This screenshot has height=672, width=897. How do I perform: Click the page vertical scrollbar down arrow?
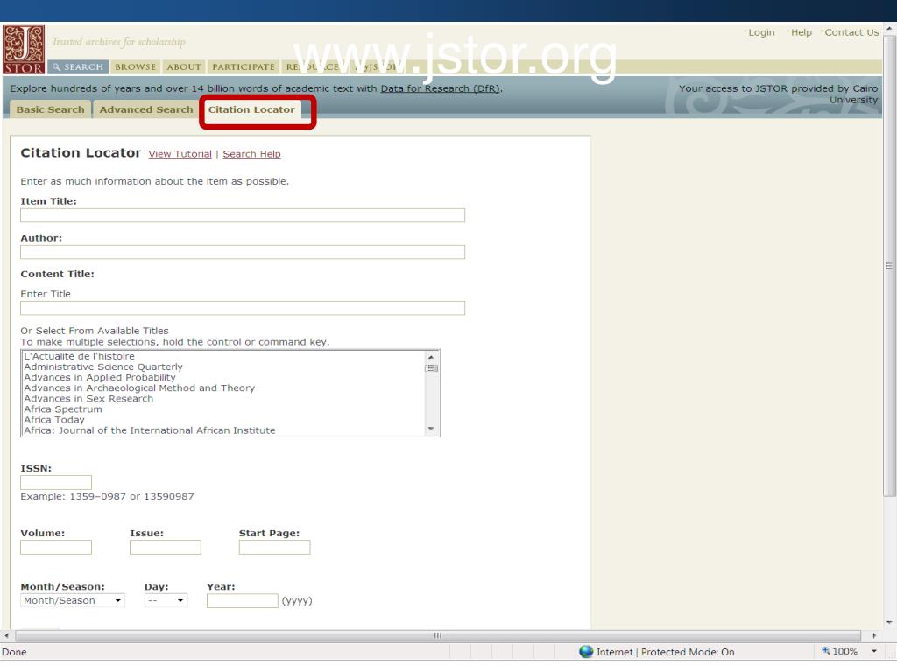click(890, 622)
